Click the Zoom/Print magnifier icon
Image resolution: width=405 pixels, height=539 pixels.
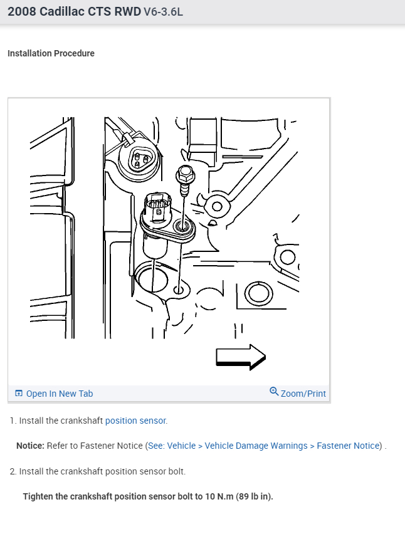pos(274,392)
